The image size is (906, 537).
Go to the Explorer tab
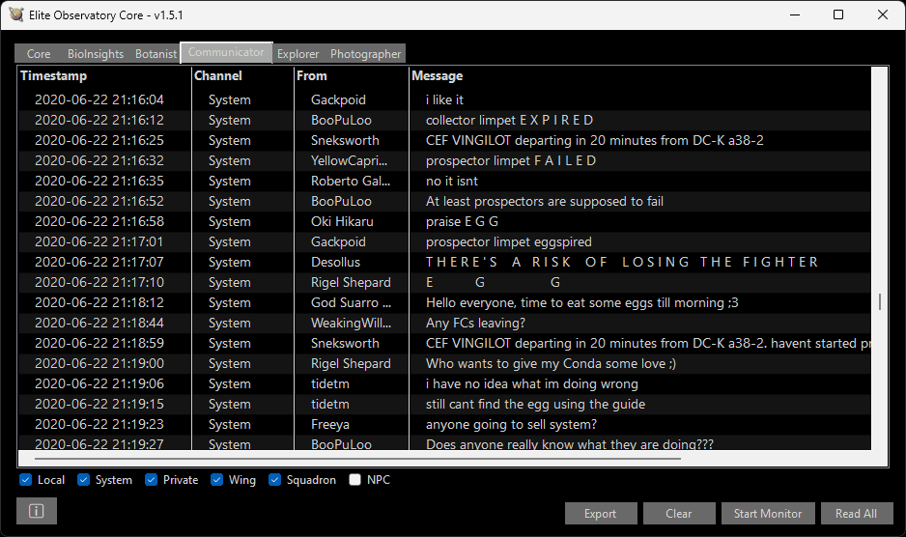[x=297, y=54]
